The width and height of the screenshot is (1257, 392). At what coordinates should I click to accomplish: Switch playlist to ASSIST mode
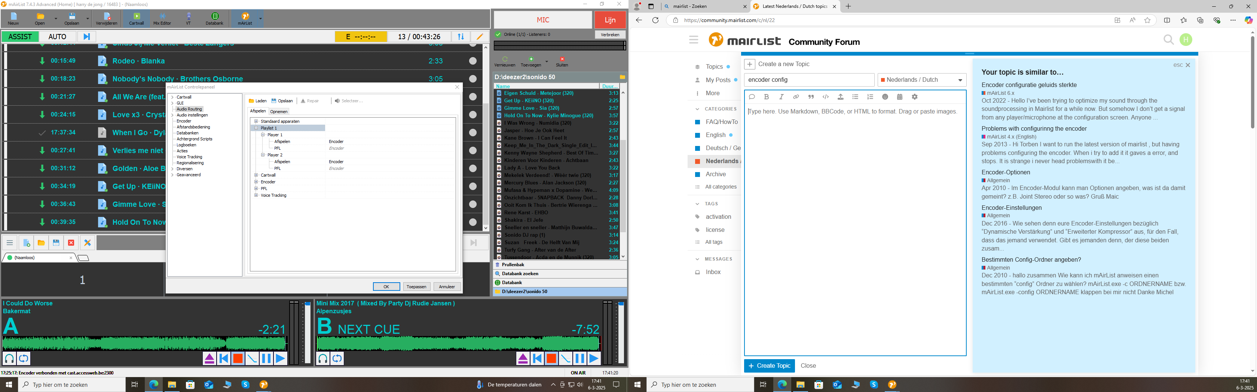20,37
